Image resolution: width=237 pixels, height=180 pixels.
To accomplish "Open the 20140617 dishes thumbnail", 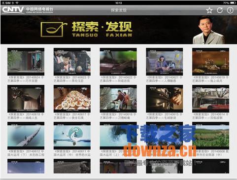I will 72,99.
